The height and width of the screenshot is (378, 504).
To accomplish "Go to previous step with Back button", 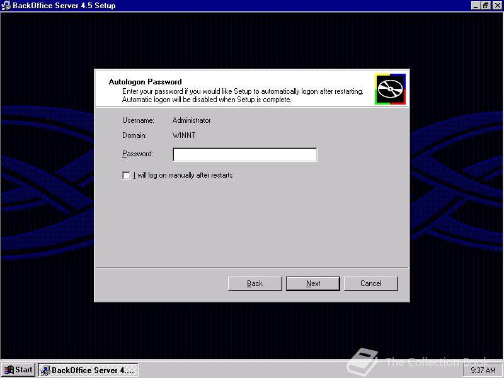I will [255, 283].
